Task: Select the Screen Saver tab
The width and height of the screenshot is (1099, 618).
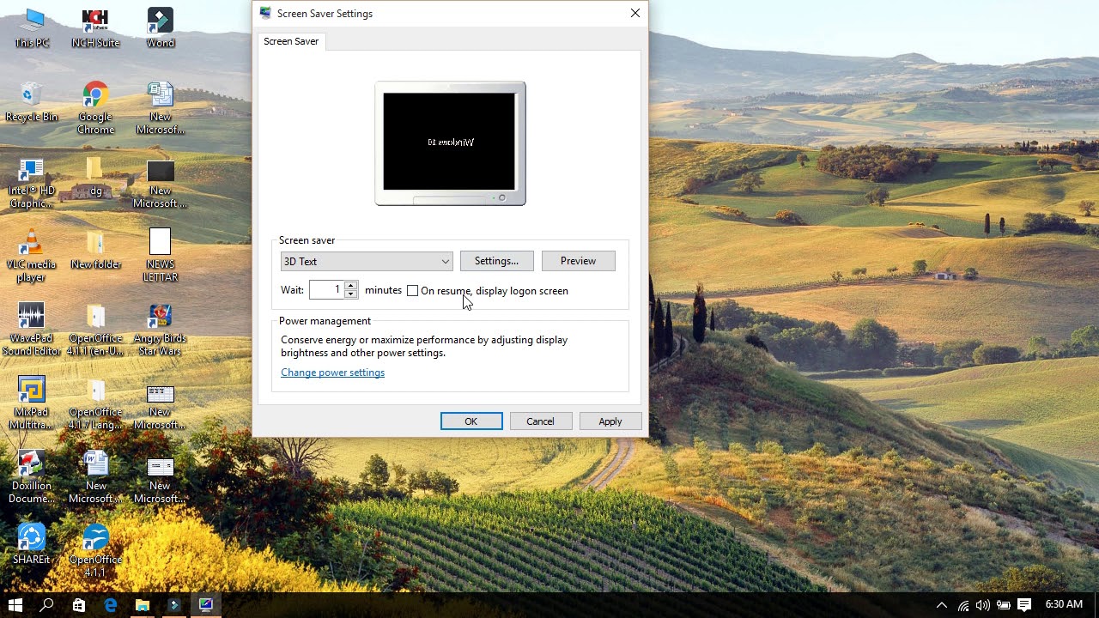Action: click(x=291, y=41)
